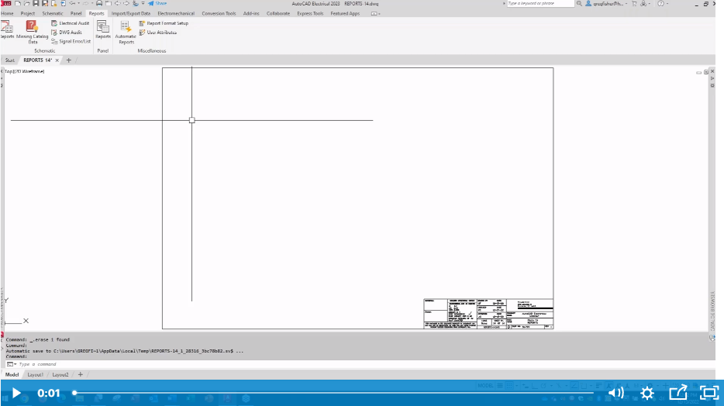This screenshot has height=406, width=724.
Task: Click the search magnifier icon
Action: coord(579,3)
